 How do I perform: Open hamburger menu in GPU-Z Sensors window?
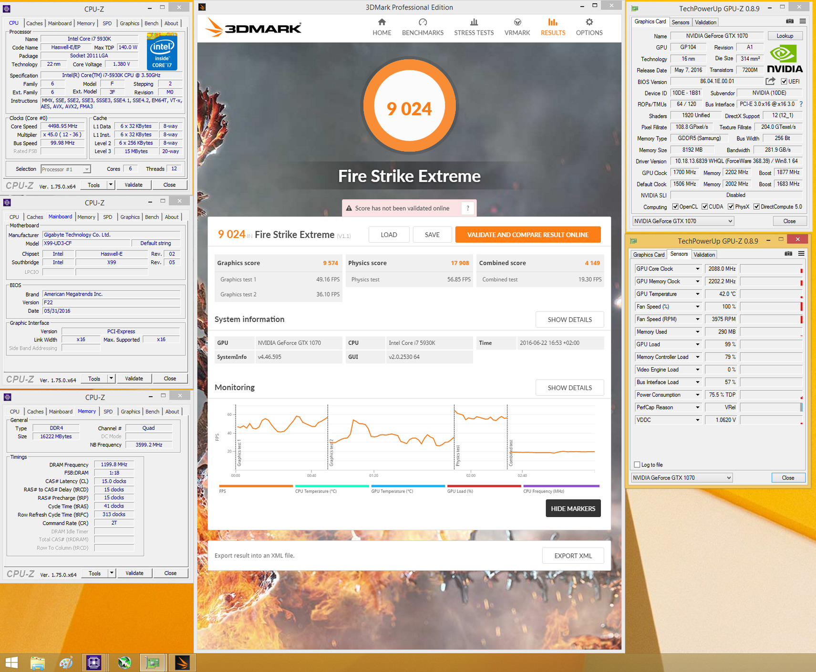point(801,254)
